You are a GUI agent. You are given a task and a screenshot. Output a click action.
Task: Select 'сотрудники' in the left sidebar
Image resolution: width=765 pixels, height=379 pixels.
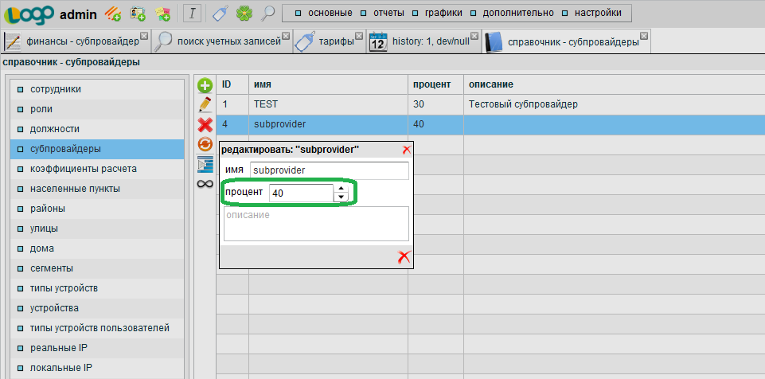(56, 89)
